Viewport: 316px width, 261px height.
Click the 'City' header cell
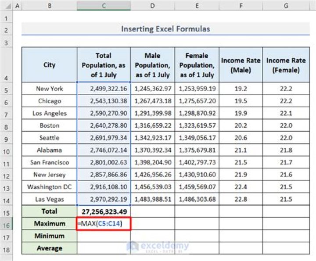coord(49,65)
